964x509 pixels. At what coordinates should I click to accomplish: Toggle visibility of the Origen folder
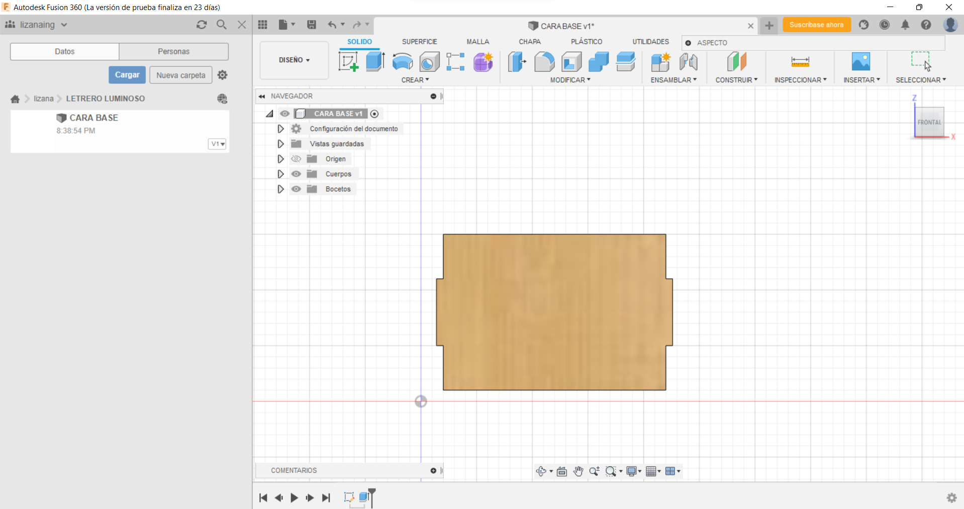[296, 159]
